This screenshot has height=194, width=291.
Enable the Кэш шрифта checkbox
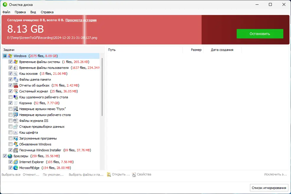point(10,132)
